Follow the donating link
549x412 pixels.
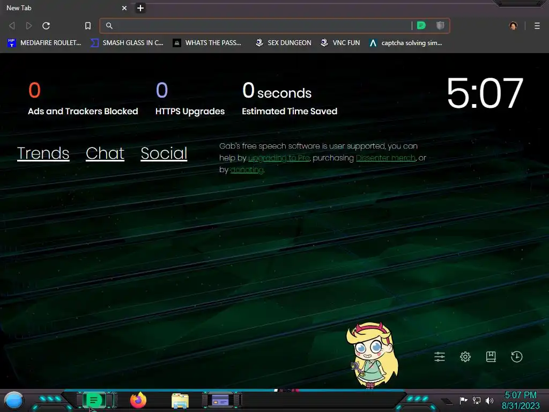(x=247, y=170)
